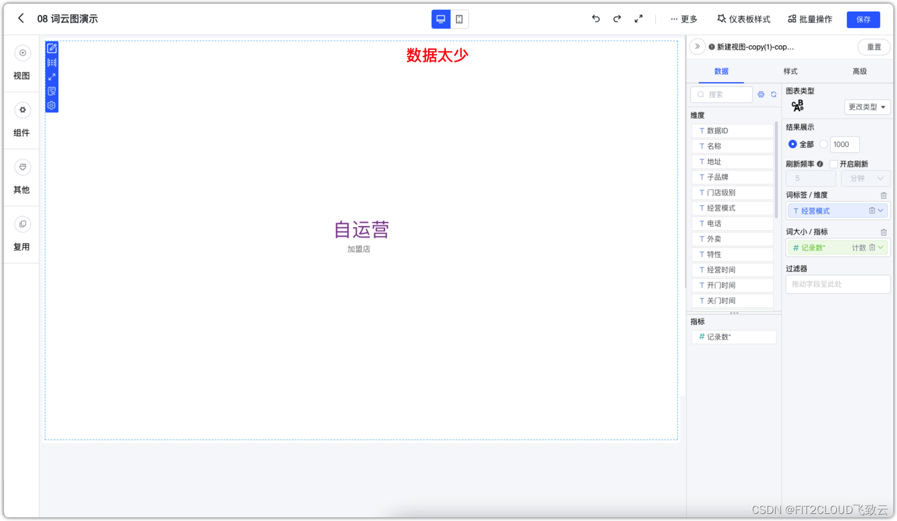This screenshot has height=521, width=897.
Task: Click the chart settings gear icon
Action: pyautogui.click(x=52, y=105)
